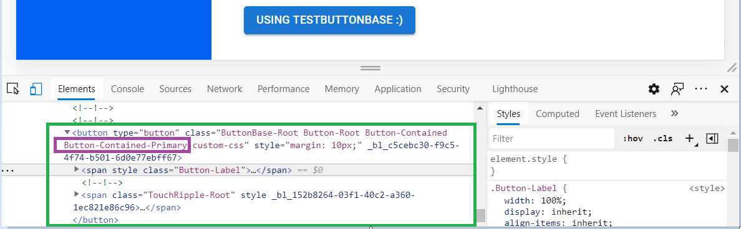The image size is (741, 229).
Task: Toggle the computed styles sidebar icon
Action: point(712,139)
